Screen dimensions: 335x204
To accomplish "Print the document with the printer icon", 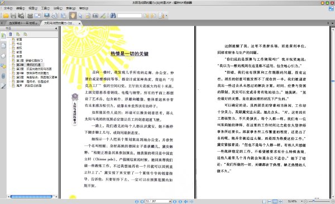I will tap(30, 16).
